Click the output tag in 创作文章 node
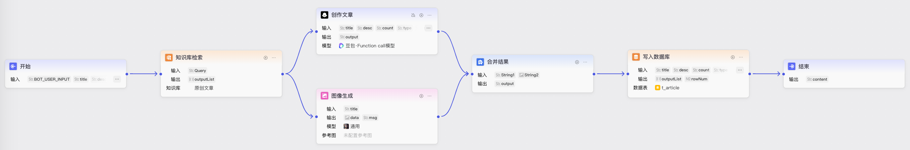This screenshot has width=910, height=150. (x=349, y=37)
